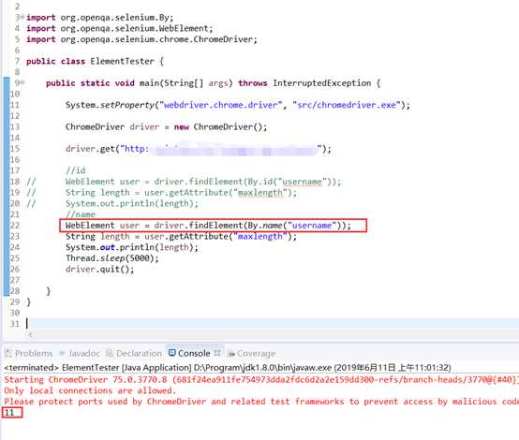Click the console output value '11'
519x440 pixels.
coord(9,413)
